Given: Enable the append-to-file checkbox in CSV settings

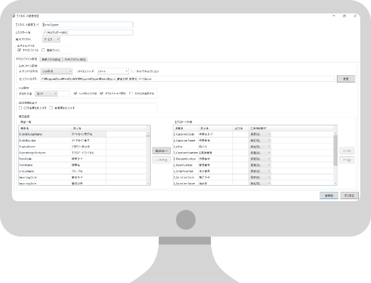Looking at the screenshot, I should pyautogui.click(x=131, y=93).
